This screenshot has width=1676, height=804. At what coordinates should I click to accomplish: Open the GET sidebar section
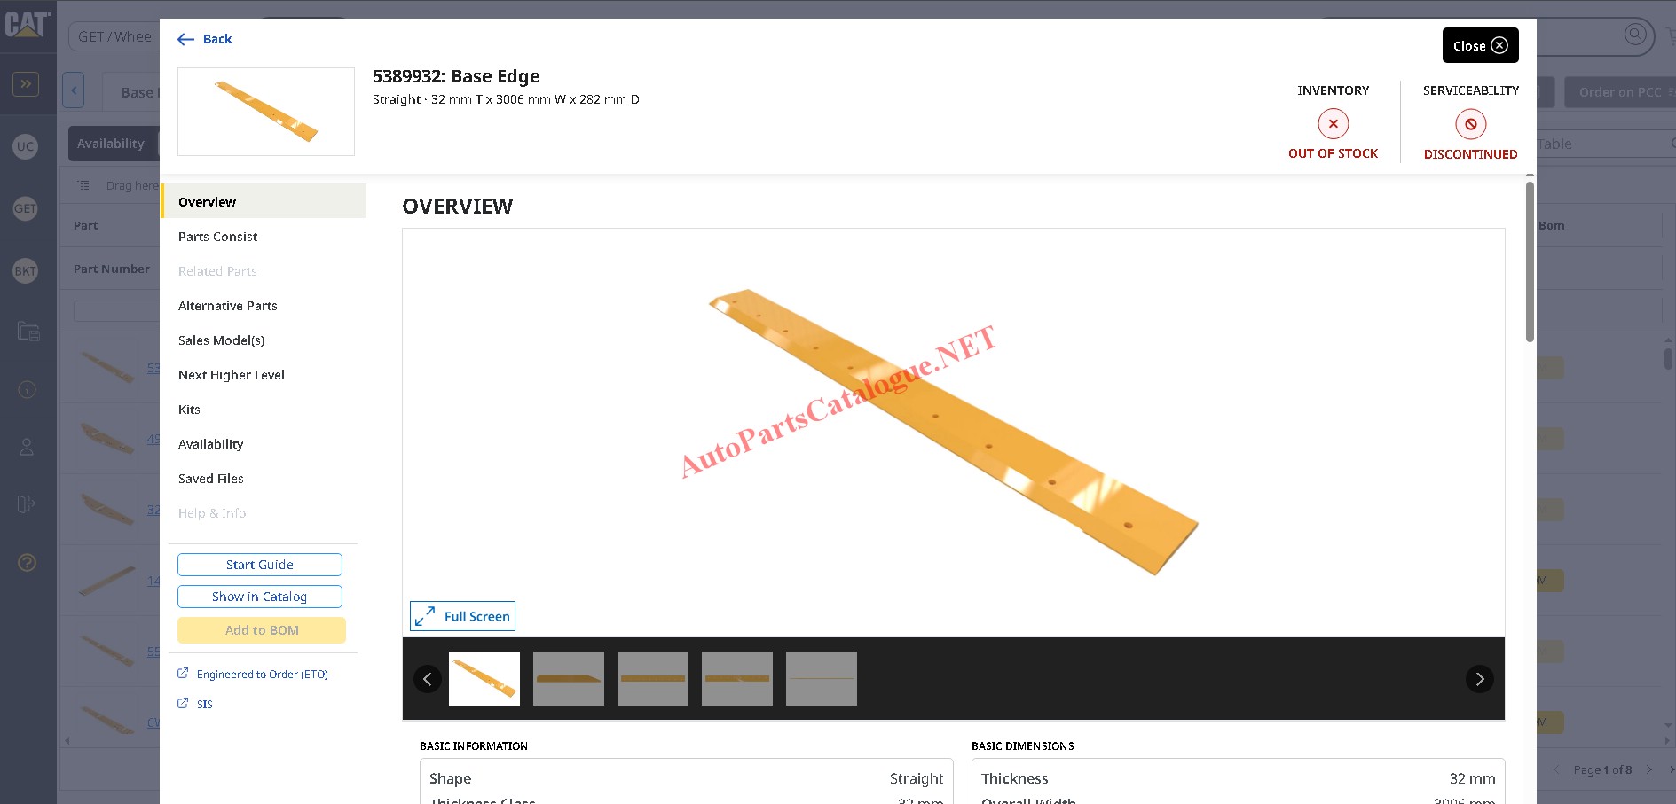click(26, 208)
